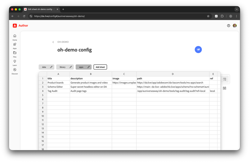Image resolution: width=249 pixels, height=162 pixels.
Task: Open the Home section in sidebar
Action: [15, 37]
